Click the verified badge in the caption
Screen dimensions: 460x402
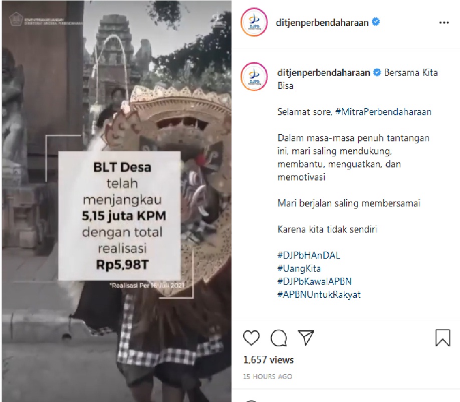(x=377, y=72)
